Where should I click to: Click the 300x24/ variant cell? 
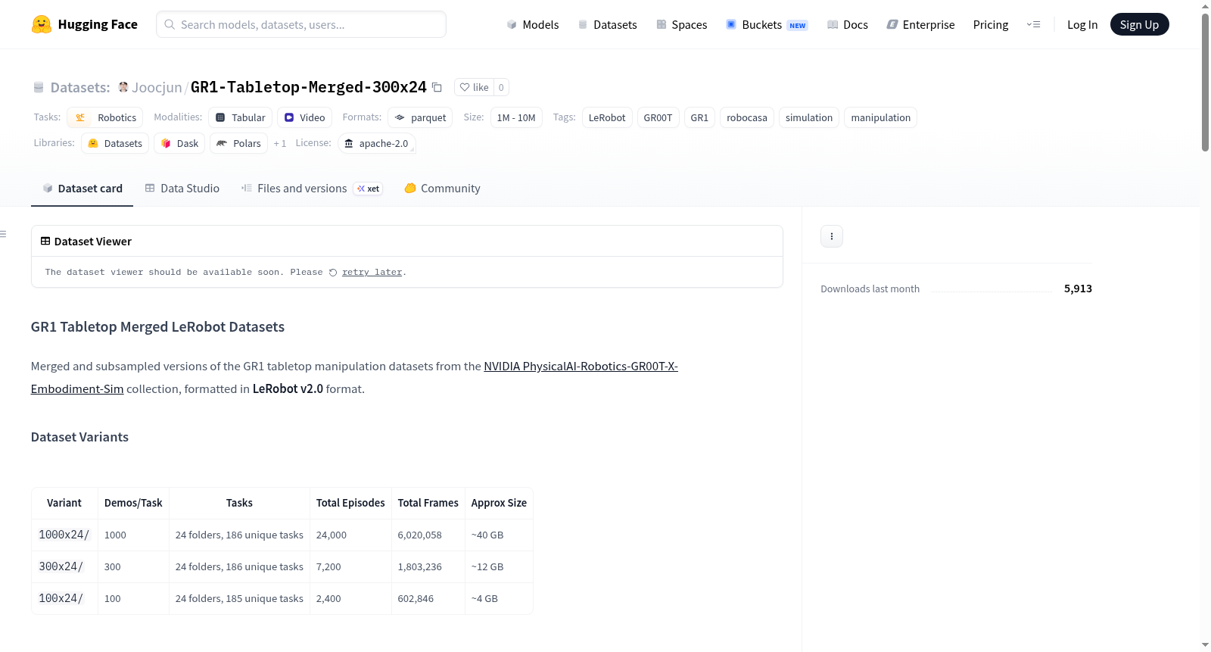pyautogui.click(x=64, y=566)
